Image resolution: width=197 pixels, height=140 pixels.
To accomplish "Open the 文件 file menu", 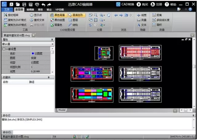I will pos(7,10).
